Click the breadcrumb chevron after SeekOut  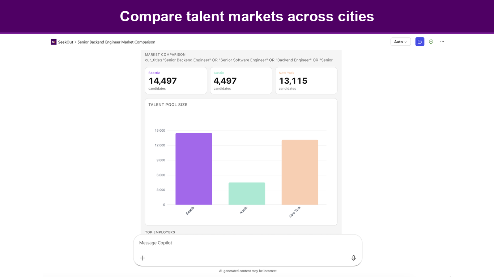[x=76, y=42]
